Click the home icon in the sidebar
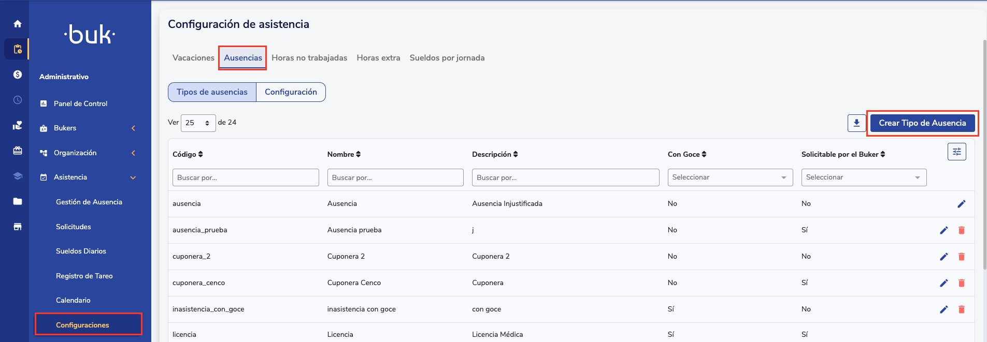Image resolution: width=987 pixels, height=342 pixels. 18,24
